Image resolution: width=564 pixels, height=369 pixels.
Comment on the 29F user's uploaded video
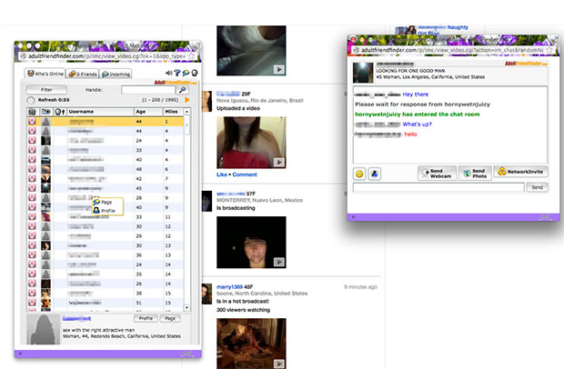[245, 175]
